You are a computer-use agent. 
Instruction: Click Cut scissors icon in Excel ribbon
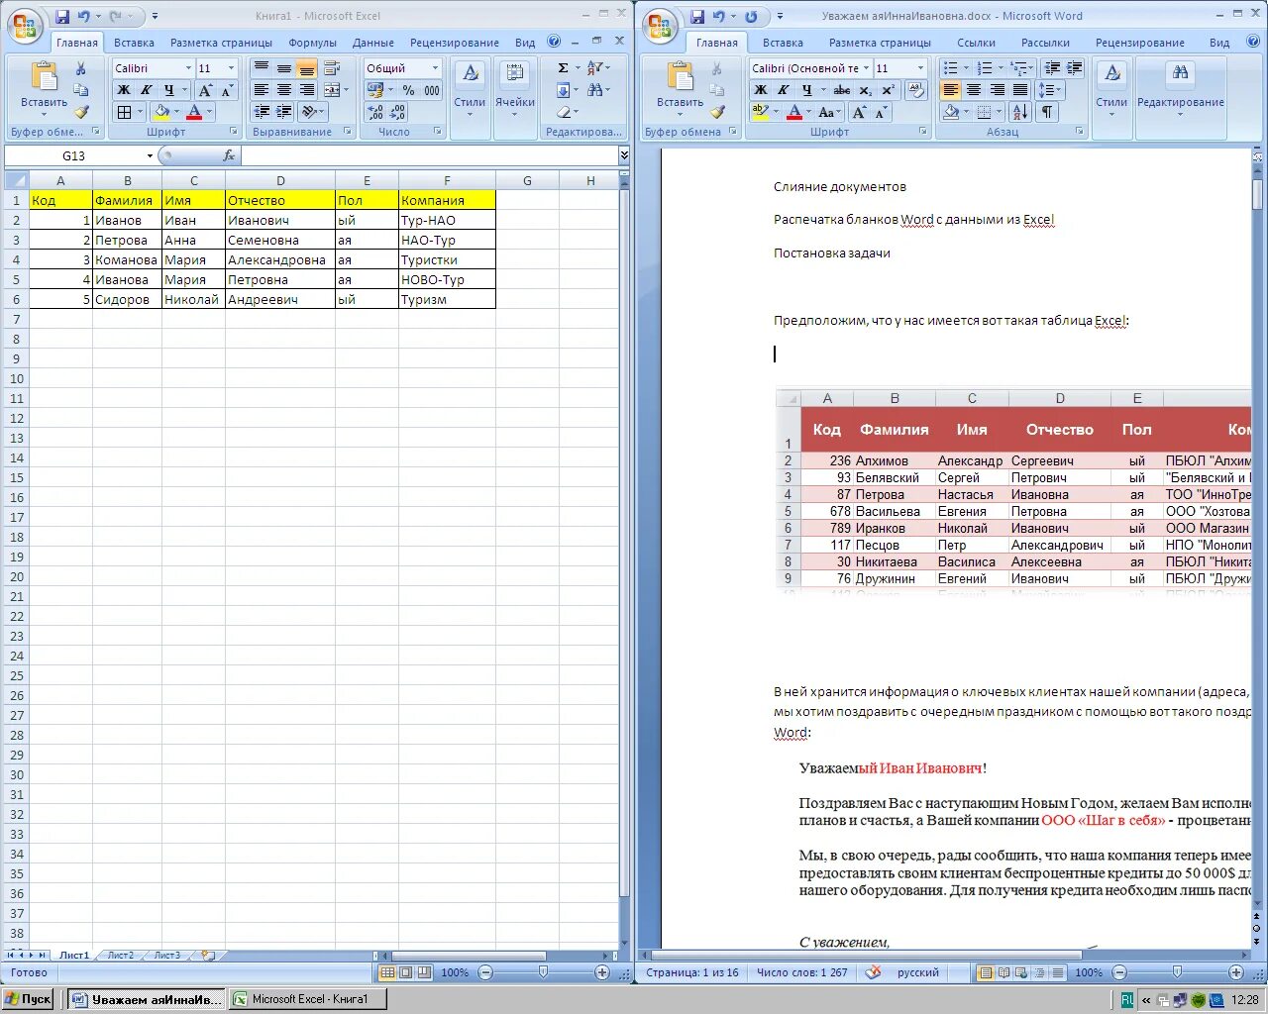[81, 68]
